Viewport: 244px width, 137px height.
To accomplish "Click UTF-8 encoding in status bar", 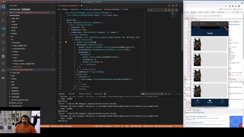I will tap(117, 126).
